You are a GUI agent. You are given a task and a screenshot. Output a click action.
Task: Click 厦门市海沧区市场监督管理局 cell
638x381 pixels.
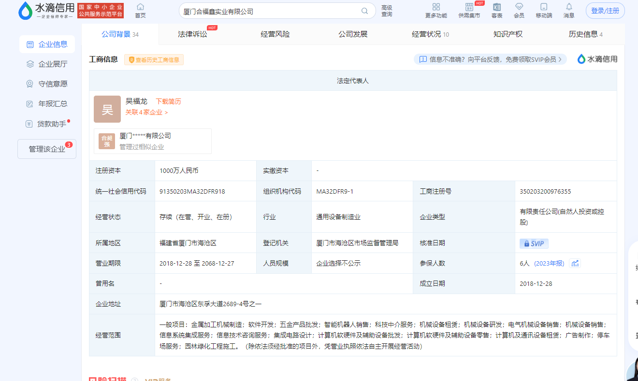click(x=357, y=243)
